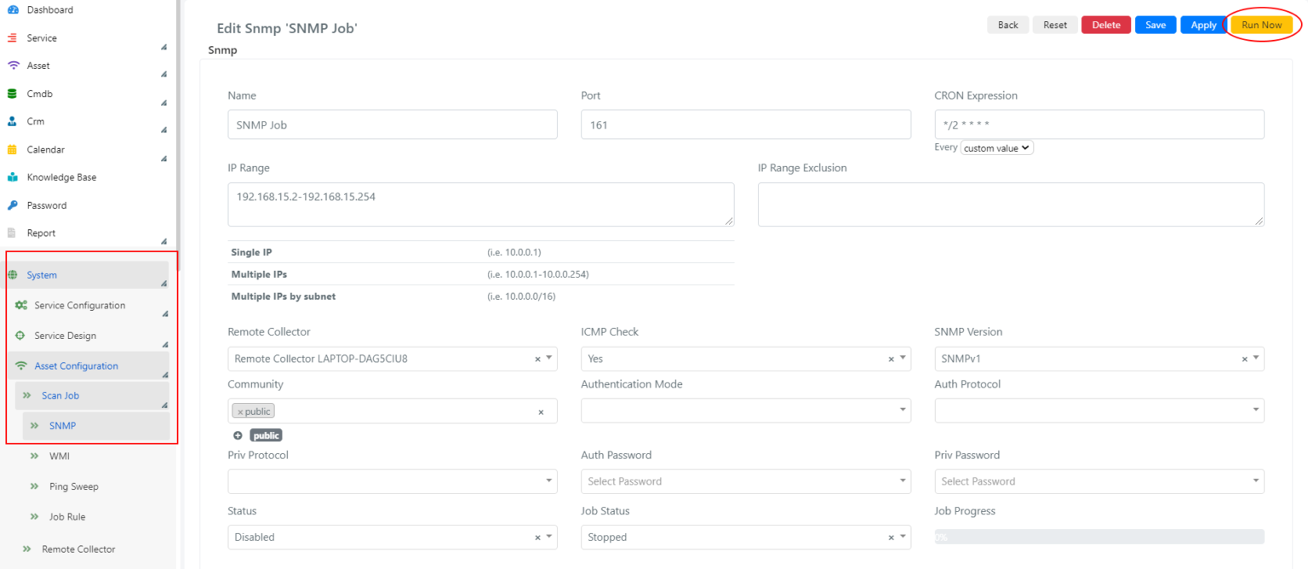Select Ping Sweep in sidebar

(x=74, y=486)
